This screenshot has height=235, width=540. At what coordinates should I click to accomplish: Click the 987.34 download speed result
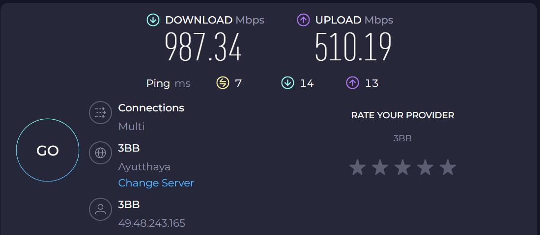coord(203,47)
